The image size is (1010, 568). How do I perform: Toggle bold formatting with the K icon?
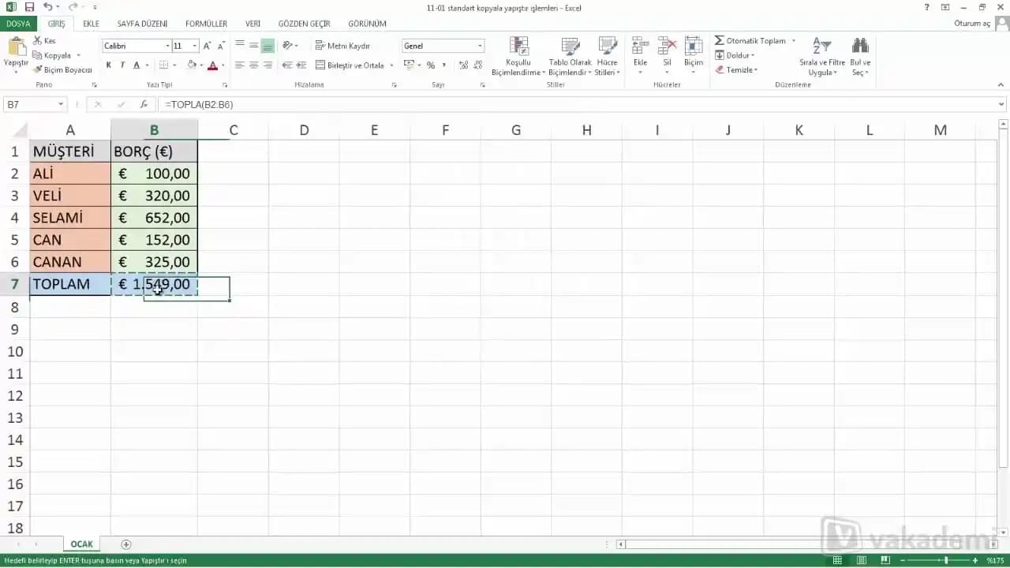(108, 65)
